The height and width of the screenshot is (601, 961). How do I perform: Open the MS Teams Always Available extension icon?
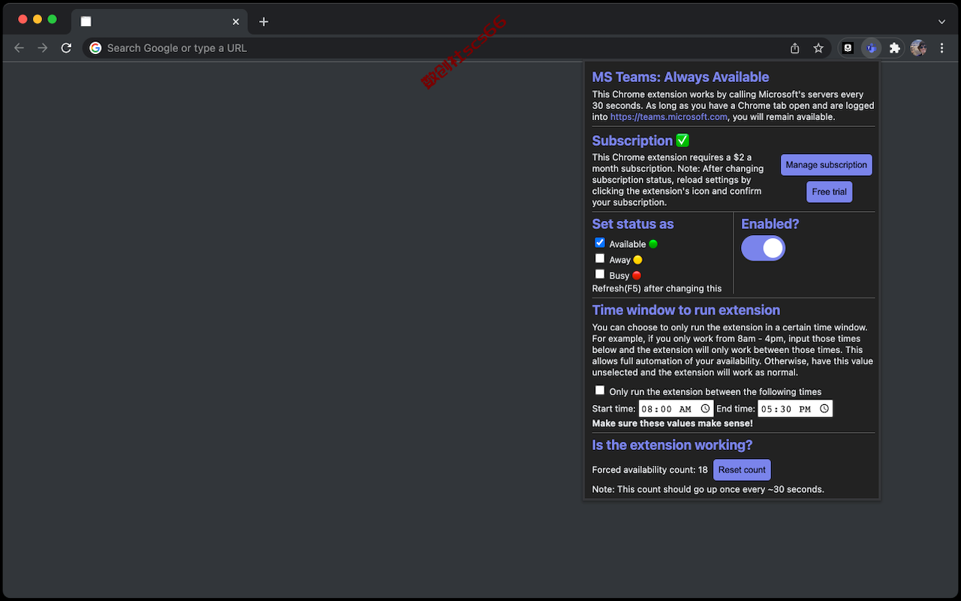(871, 48)
